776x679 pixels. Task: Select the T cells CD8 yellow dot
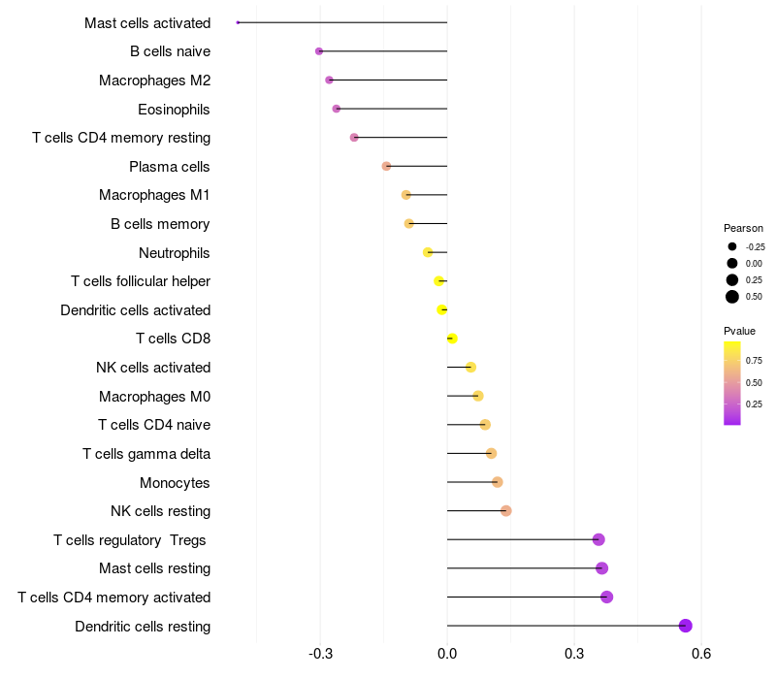click(x=452, y=339)
